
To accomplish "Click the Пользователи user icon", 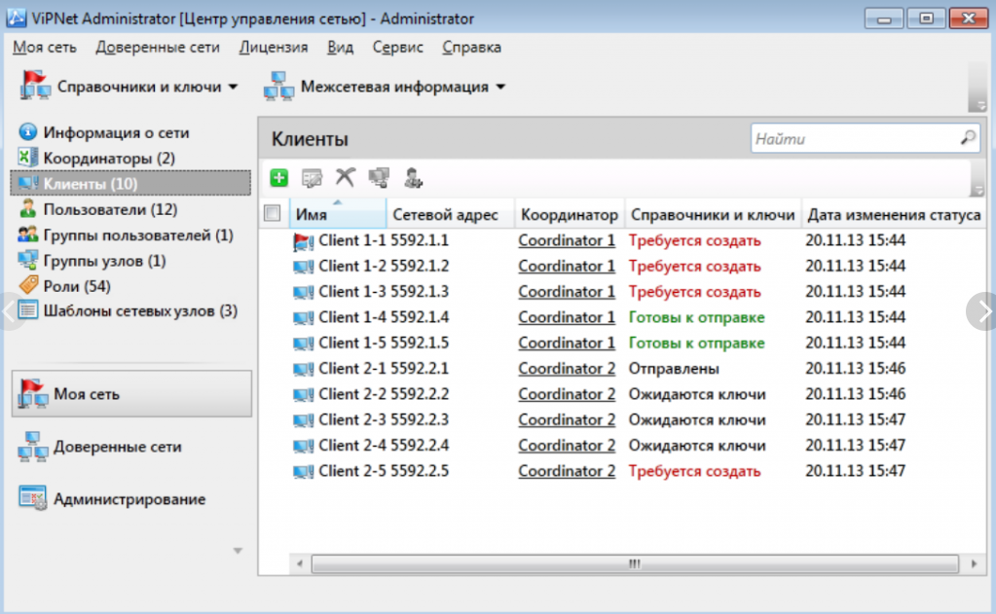I will pyautogui.click(x=27, y=209).
